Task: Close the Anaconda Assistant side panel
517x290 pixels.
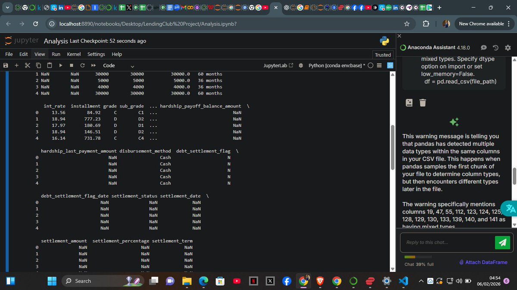Action: [x=399, y=36]
